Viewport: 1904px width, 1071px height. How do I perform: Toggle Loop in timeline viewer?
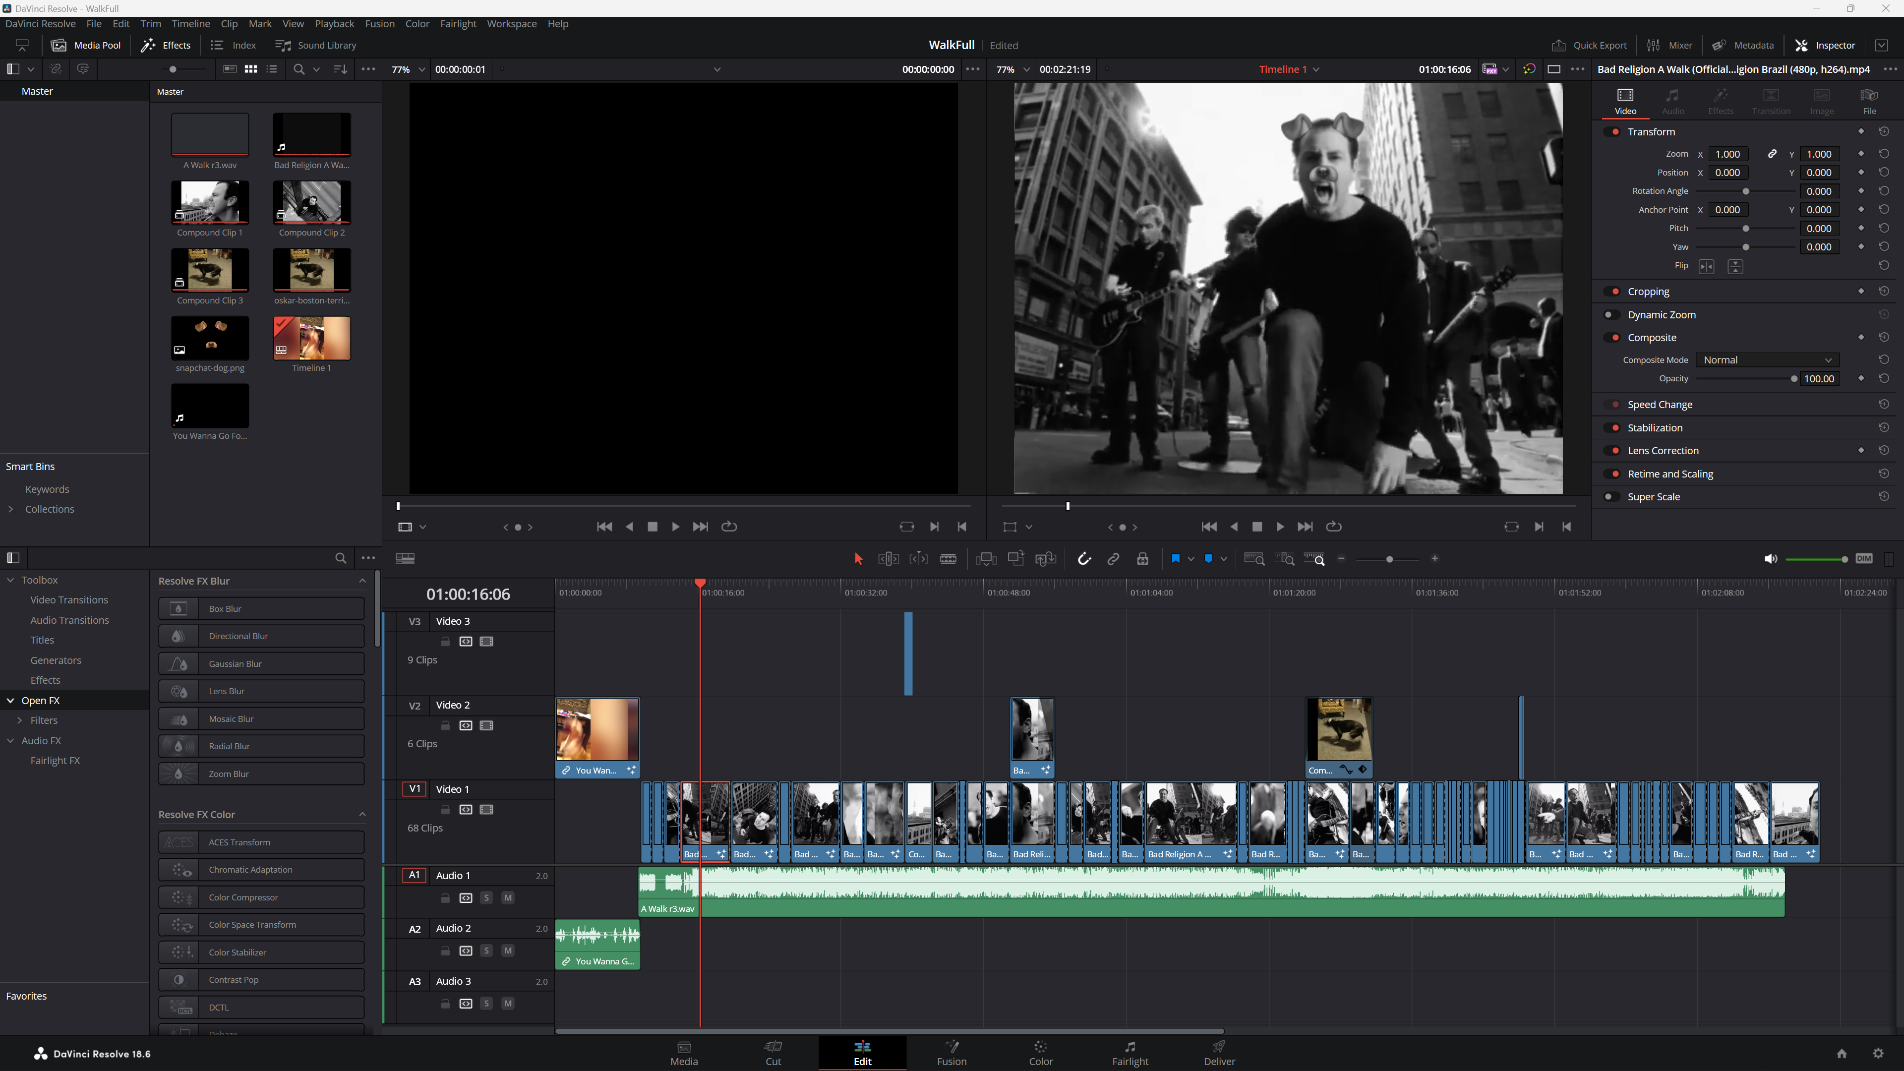(1333, 526)
